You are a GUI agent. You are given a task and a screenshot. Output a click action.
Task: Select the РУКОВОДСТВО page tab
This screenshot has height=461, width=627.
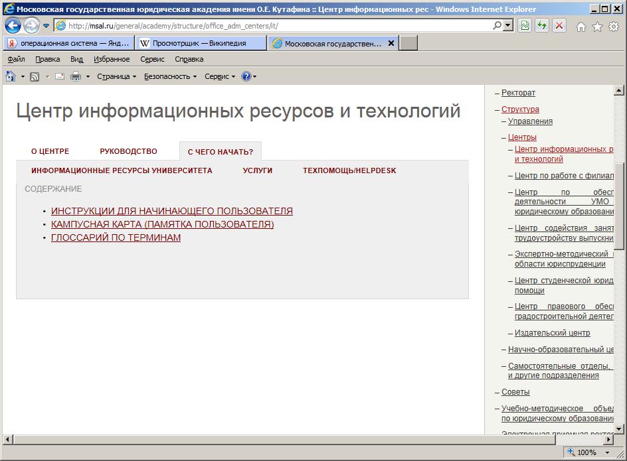pos(128,151)
